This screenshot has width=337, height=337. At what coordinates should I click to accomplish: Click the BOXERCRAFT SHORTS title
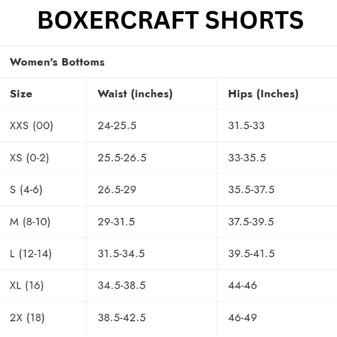point(170,21)
